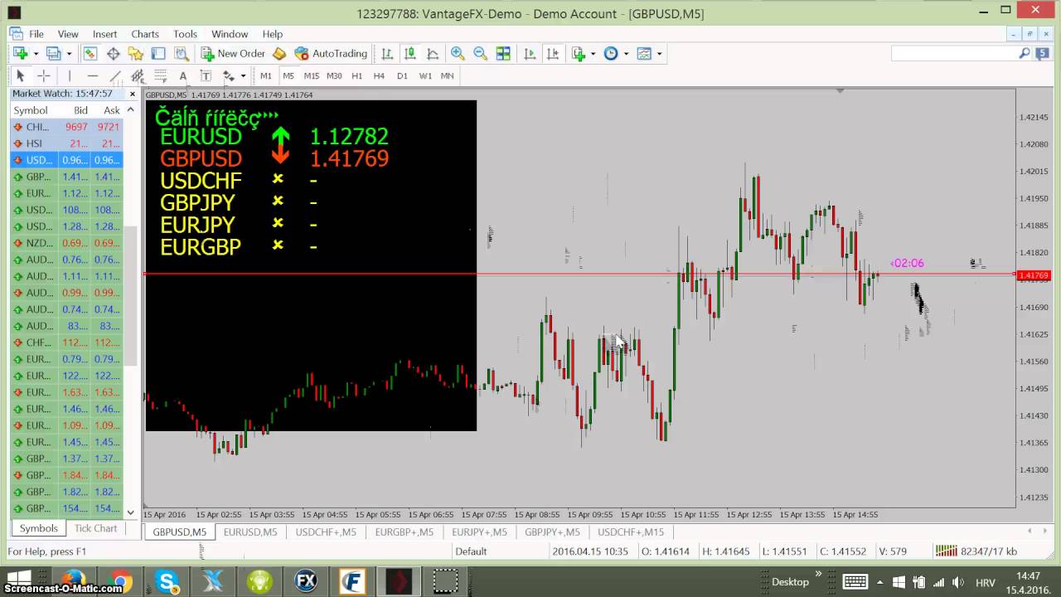Open the Strategy Tester icon
Viewport: 1061px width, 597px height.
pos(182,53)
